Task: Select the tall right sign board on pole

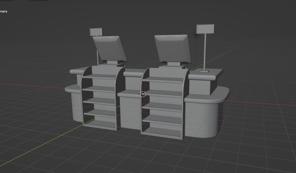Action: click(x=205, y=29)
